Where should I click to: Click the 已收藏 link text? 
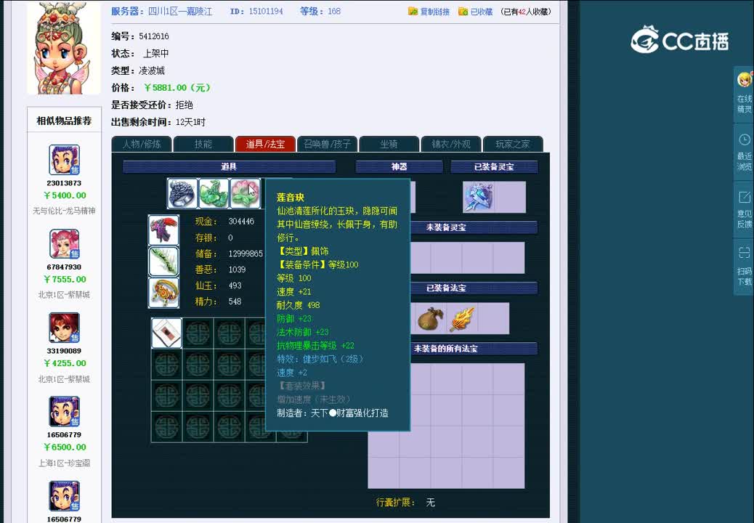click(x=482, y=12)
